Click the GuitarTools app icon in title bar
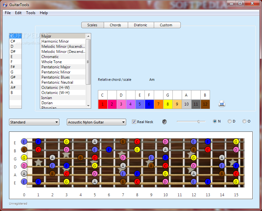The height and width of the screenshot is (211, 262). coord(5,5)
